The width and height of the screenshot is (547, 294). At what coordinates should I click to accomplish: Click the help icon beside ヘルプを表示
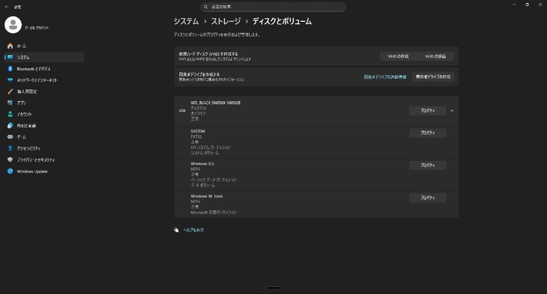click(x=177, y=230)
